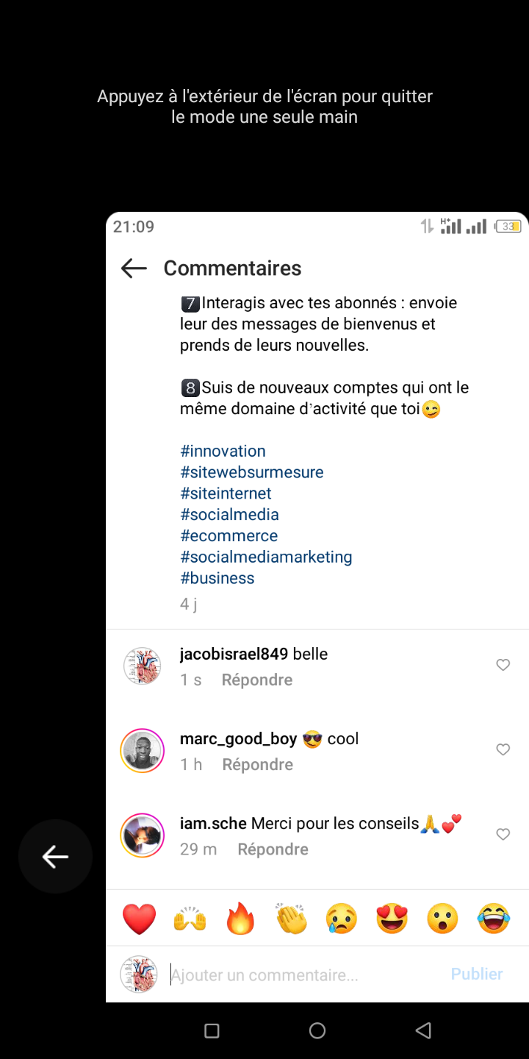Screen dimensions: 529x1059
Task: Like jacobisrael849's comment
Action: [503, 665]
